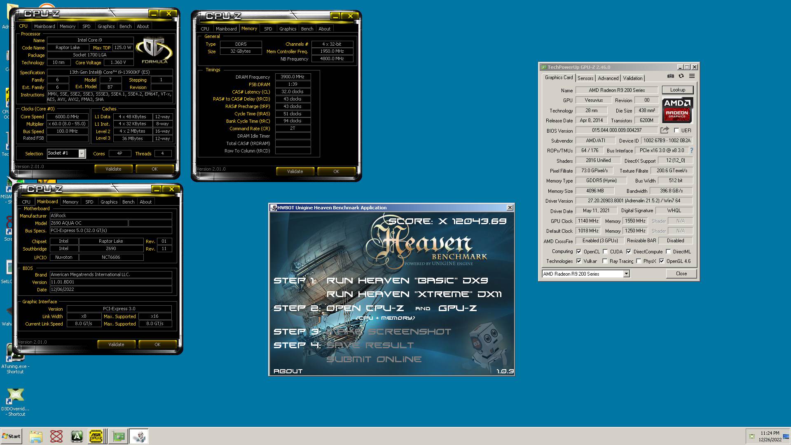
Task: Click the Driver Version field in GPU-Z
Action: tap(634, 201)
